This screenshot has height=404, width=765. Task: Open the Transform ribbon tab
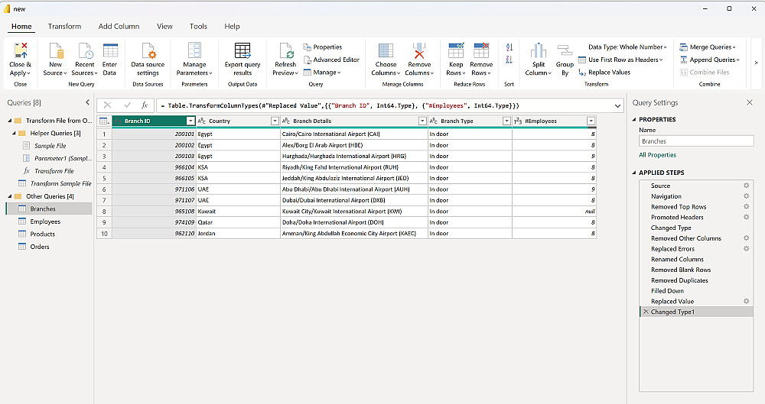tap(64, 26)
